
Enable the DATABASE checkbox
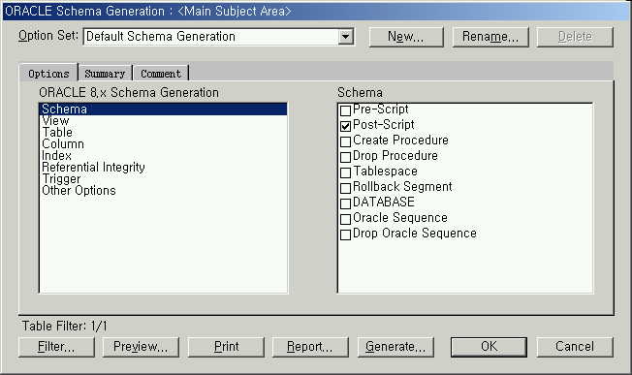tap(345, 203)
